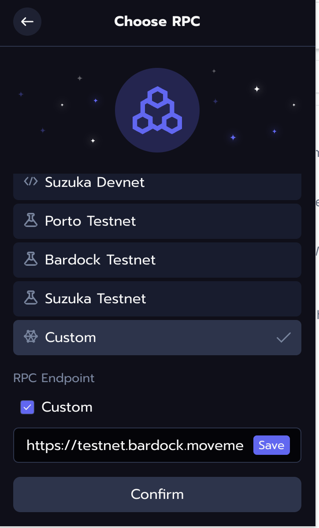319x528 pixels.
Task: Click the checkmark on the Custom network row
Action: (283, 338)
